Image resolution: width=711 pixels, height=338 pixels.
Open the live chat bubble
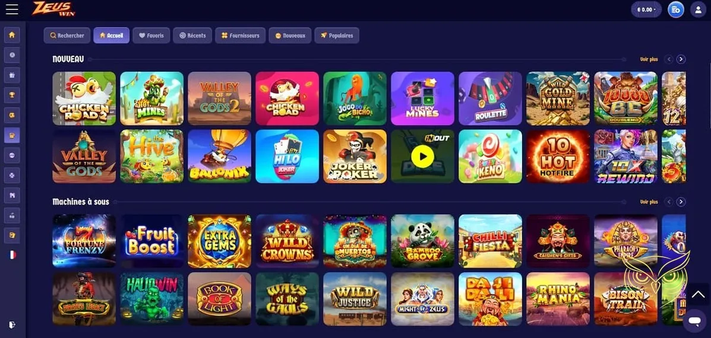coord(694,321)
